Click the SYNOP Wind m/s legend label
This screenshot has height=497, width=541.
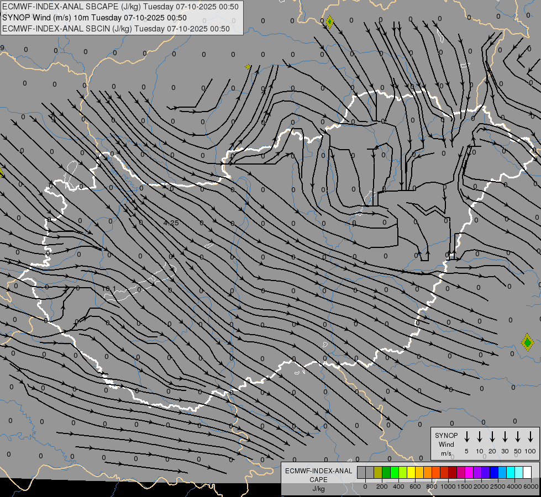pos(446,444)
